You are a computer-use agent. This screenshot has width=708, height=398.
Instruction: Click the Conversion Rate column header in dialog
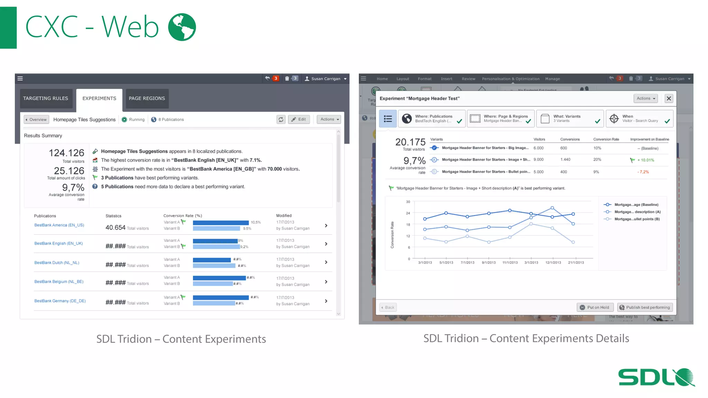[606, 140]
